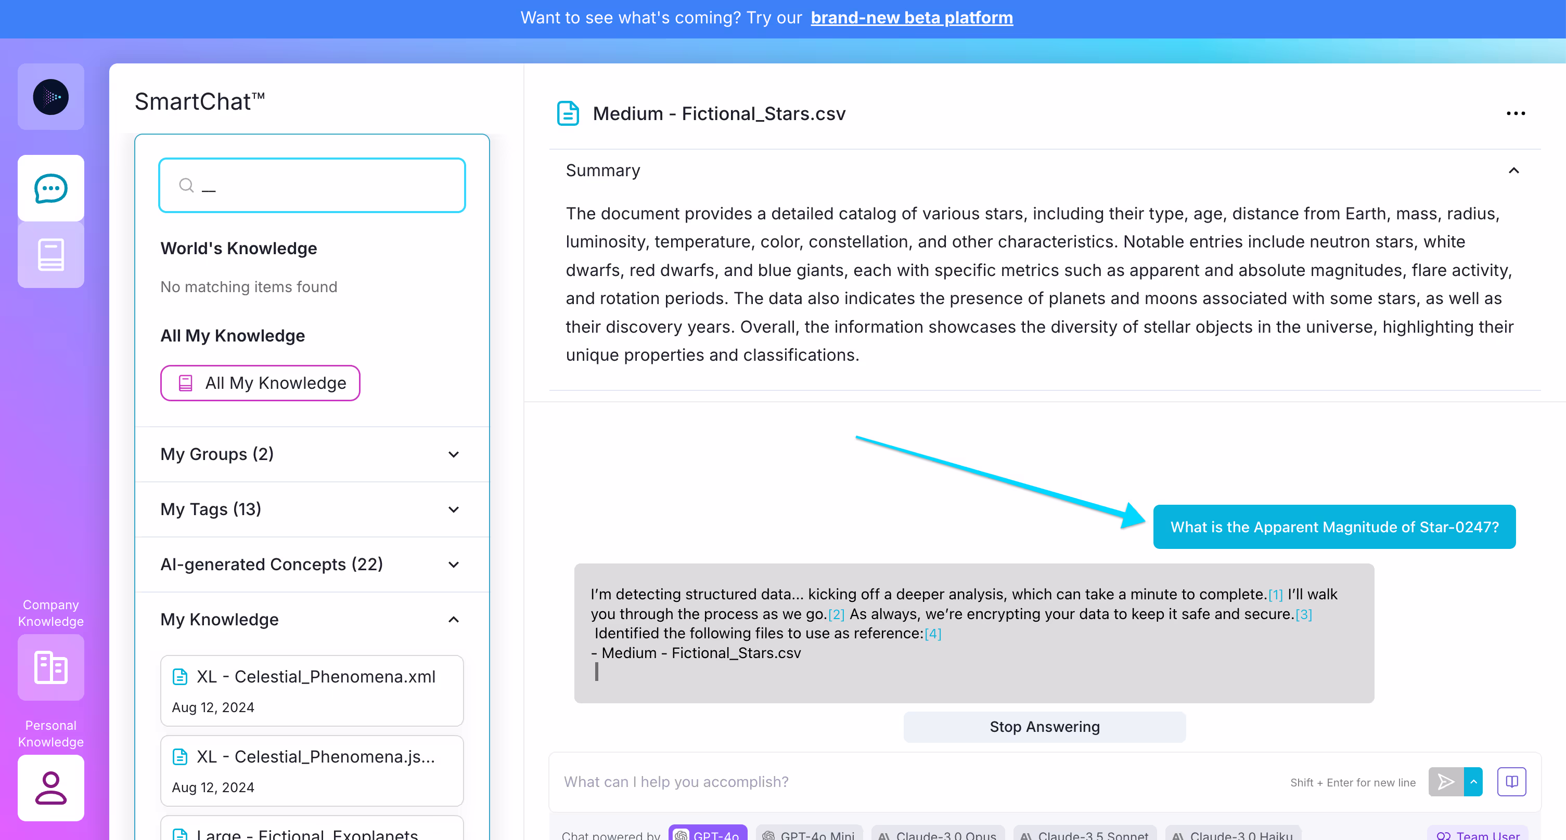Screen dimensions: 1566x840
Task: Open citation reference [2]
Action: pos(837,614)
